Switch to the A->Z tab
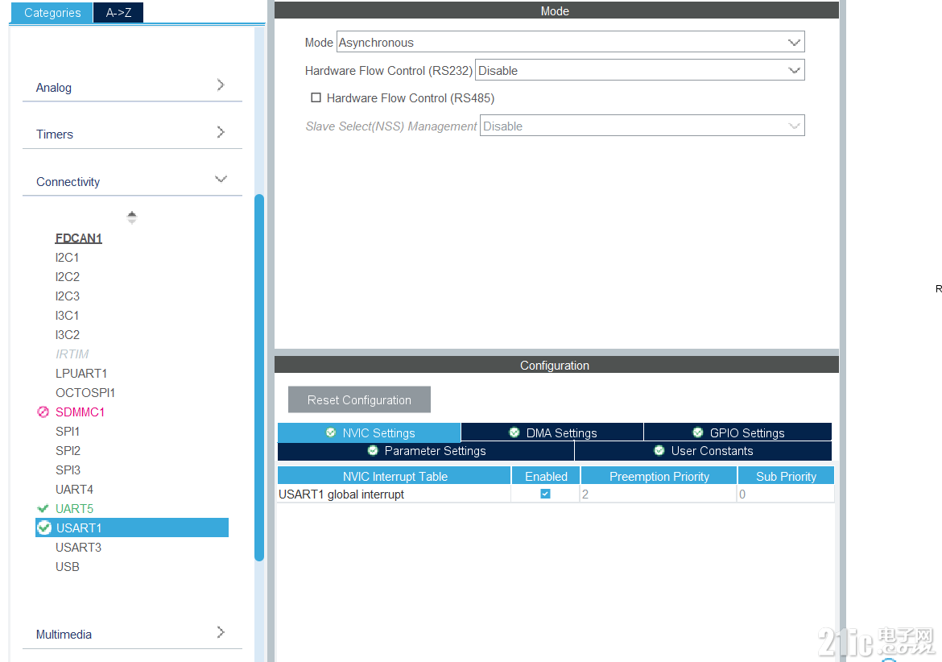This screenshot has width=942, height=662. [x=118, y=13]
